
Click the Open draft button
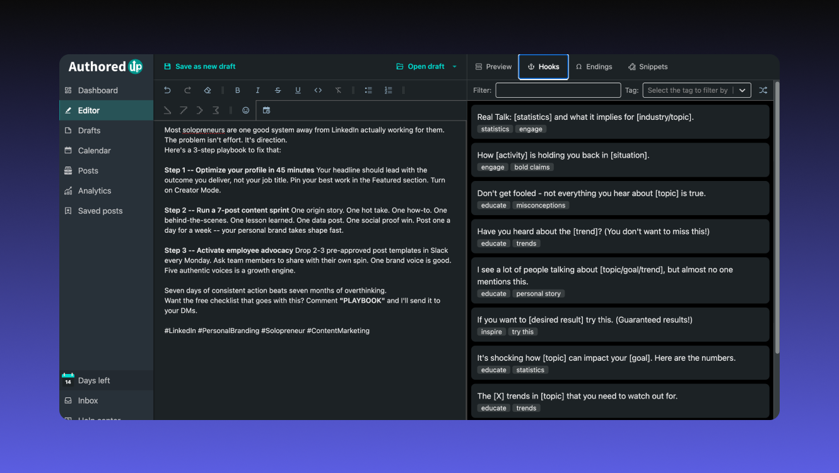(x=420, y=66)
